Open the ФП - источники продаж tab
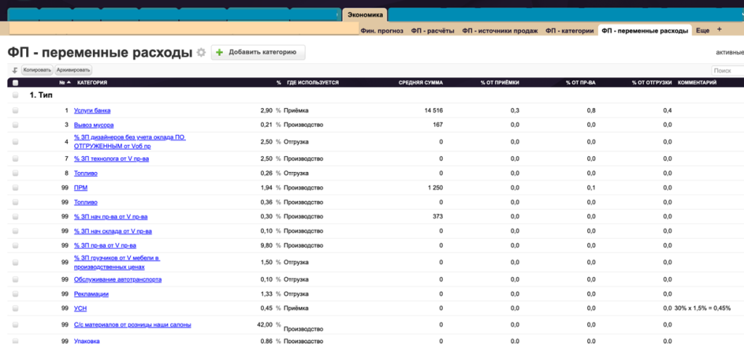 pyautogui.click(x=500, y=30)
